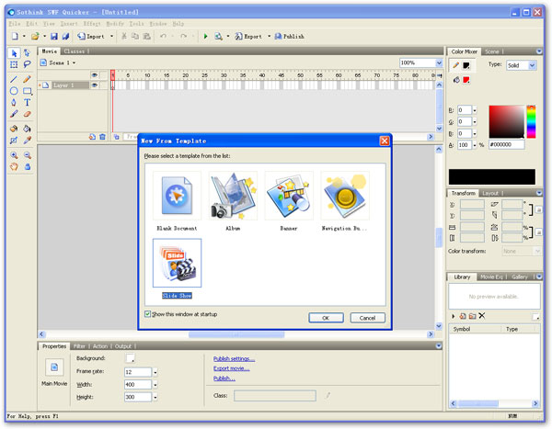The image size is (552, 429).
Task: Select the stroke color pencil icon
Action: [456, 65]
